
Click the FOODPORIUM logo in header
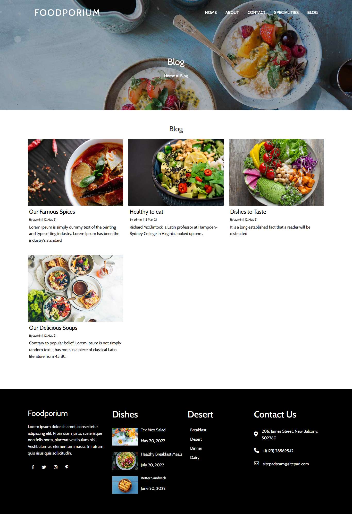(67, 13)
